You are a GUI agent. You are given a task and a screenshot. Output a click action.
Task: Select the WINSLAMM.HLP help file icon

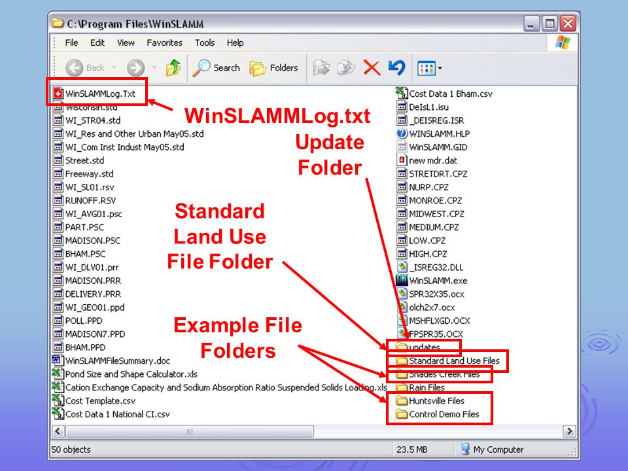[x=402, y=133]
